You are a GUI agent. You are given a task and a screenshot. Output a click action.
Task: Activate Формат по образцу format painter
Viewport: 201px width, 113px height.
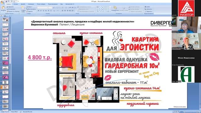[13, 11]
